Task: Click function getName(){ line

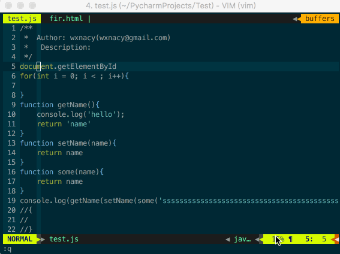Action: click(x=59, y=105)
